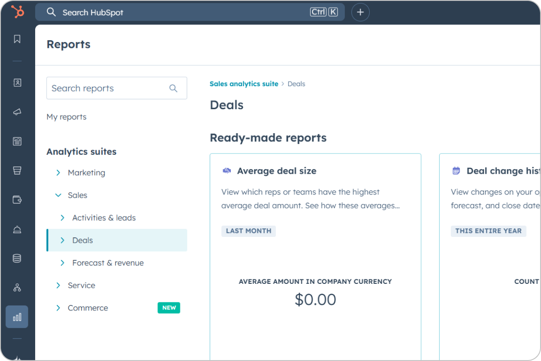Expand the Commerce analytics suite
541x361 pixels.
coord(58,308)
